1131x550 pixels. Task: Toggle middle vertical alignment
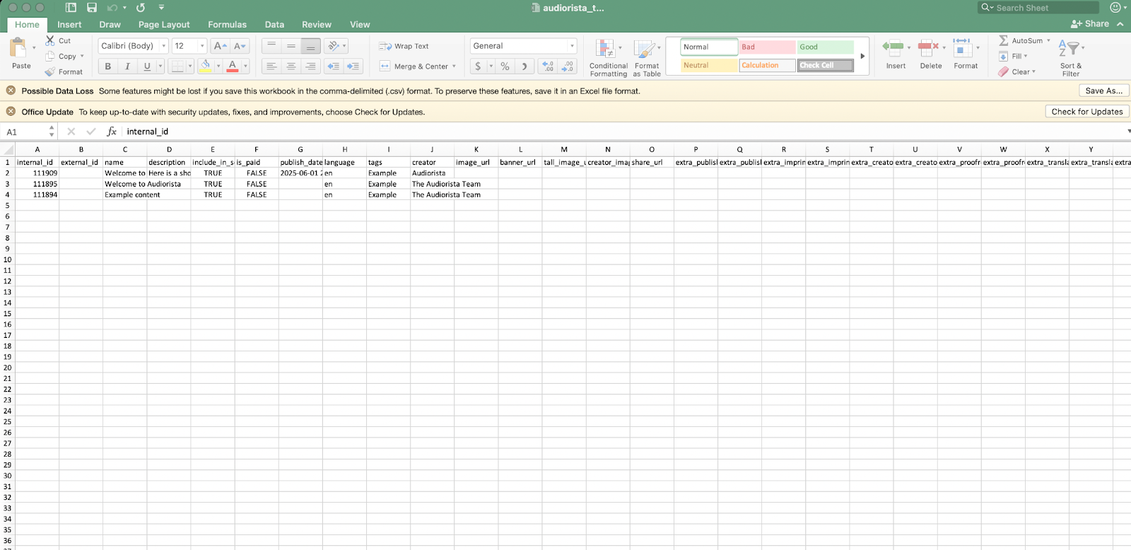pyautogui.click(x=291, y=46)
